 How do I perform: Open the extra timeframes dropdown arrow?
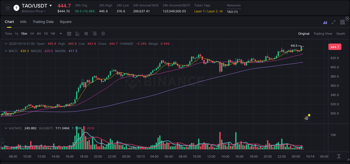(60, 33)
